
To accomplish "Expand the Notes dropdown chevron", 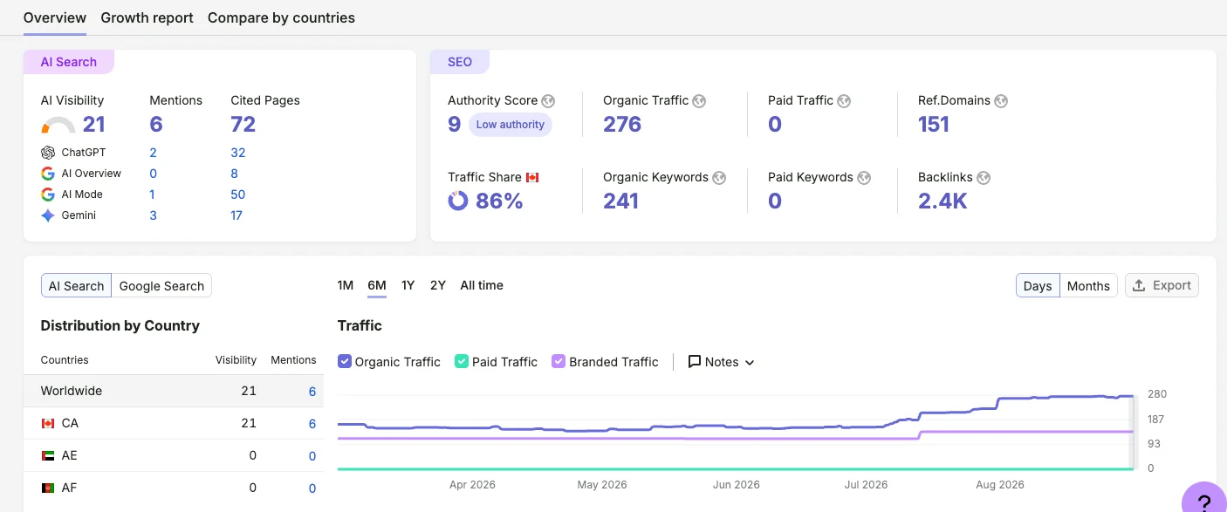I will [749, 362].
